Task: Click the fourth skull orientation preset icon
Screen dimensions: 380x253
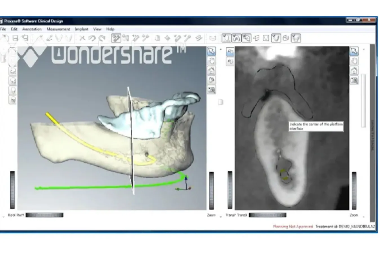Action: tap(13, 100)
